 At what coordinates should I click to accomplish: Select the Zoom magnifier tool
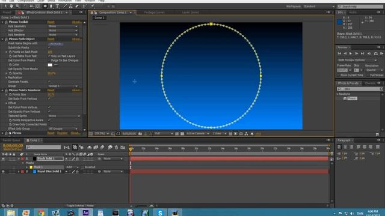17,6
